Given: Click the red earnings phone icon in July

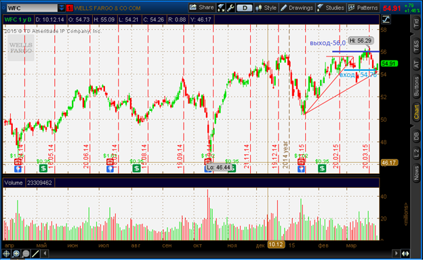Looking at the screenshot, I should [110, 162].
